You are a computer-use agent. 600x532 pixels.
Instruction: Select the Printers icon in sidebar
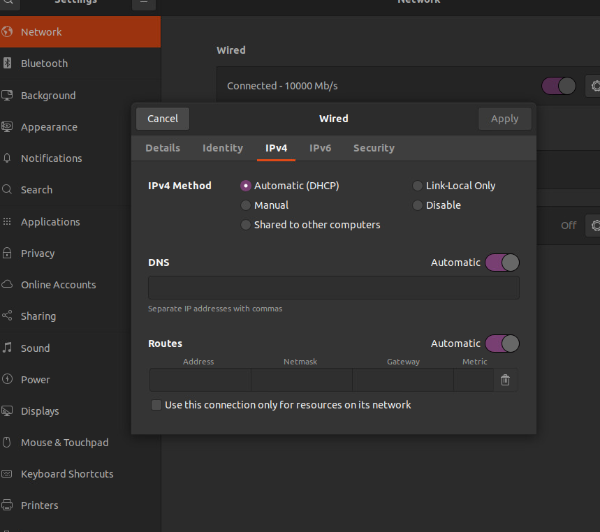point(8,505)
